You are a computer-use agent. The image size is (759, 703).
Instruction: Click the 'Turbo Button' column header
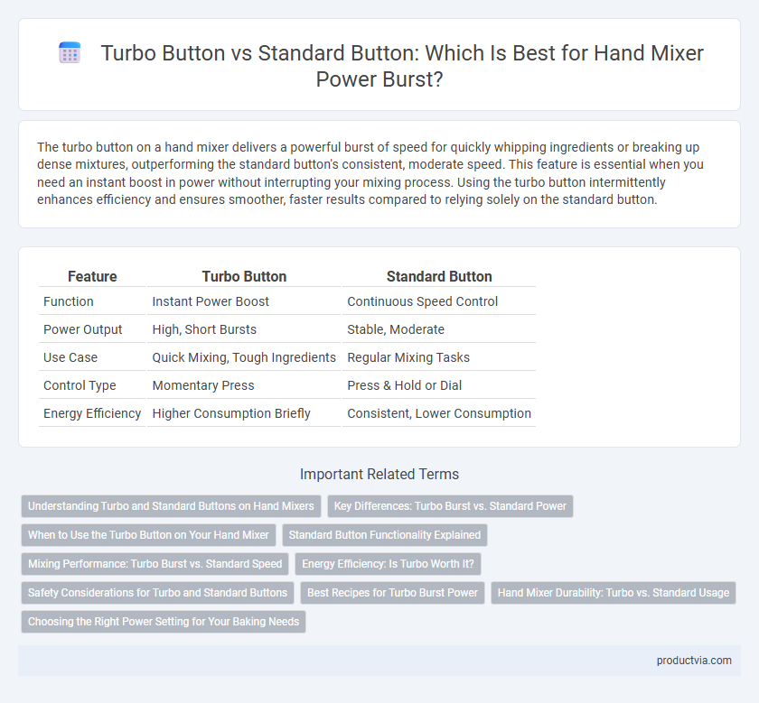pyautogui.click(x=244, y=276)
